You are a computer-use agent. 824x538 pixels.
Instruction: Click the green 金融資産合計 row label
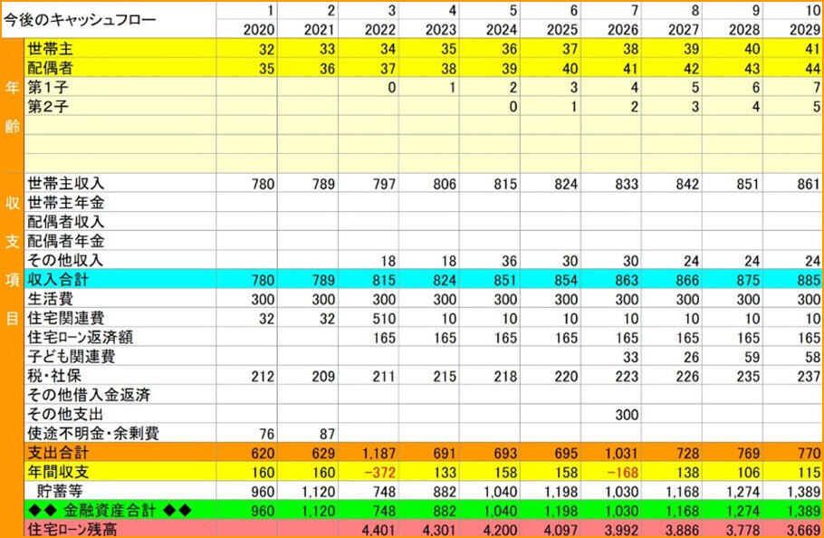coord(109,510)
